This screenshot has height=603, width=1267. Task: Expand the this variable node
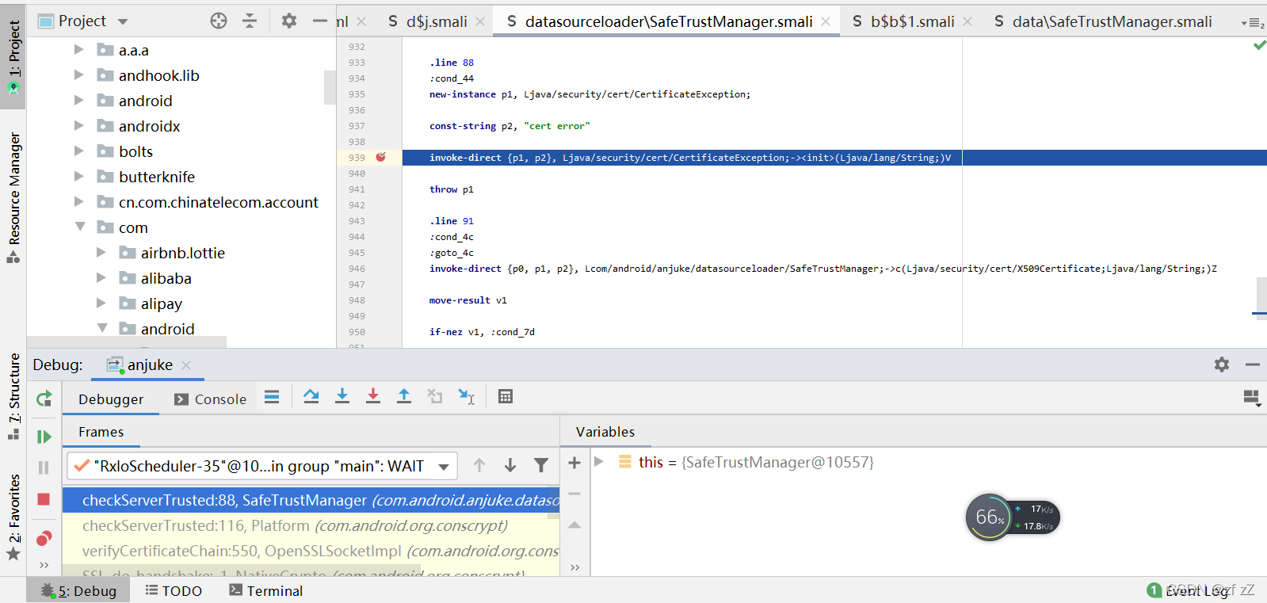(599, 461)
